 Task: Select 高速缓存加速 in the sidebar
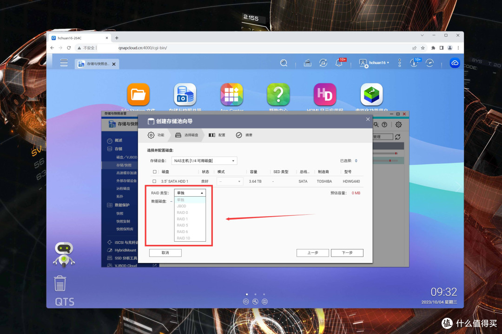[x=126, y=173]
